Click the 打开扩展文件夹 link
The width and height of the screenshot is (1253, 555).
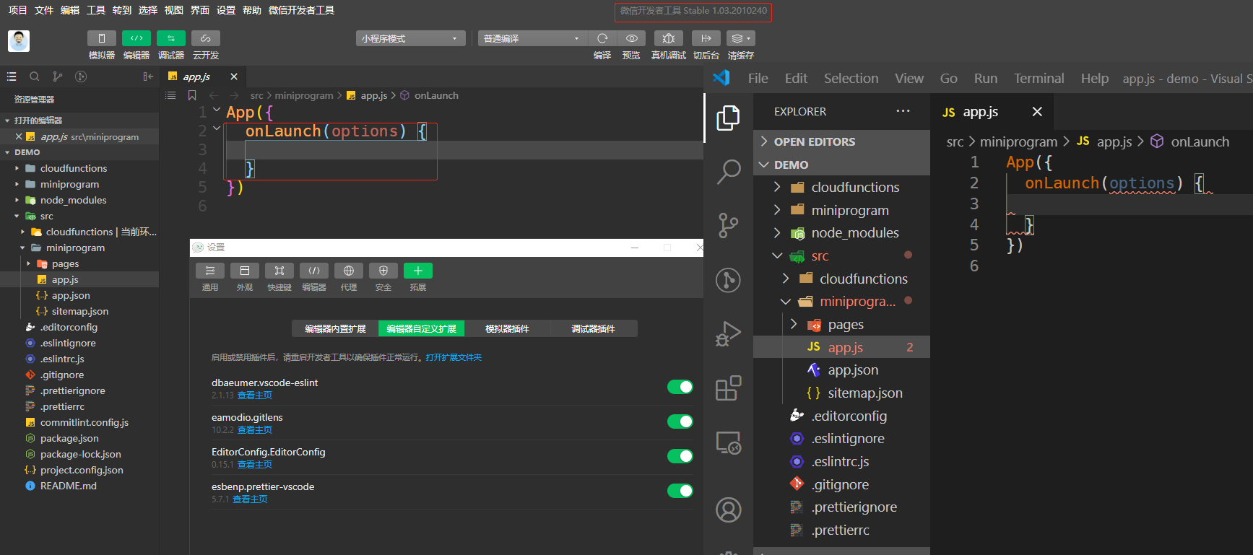pos(454,357)
